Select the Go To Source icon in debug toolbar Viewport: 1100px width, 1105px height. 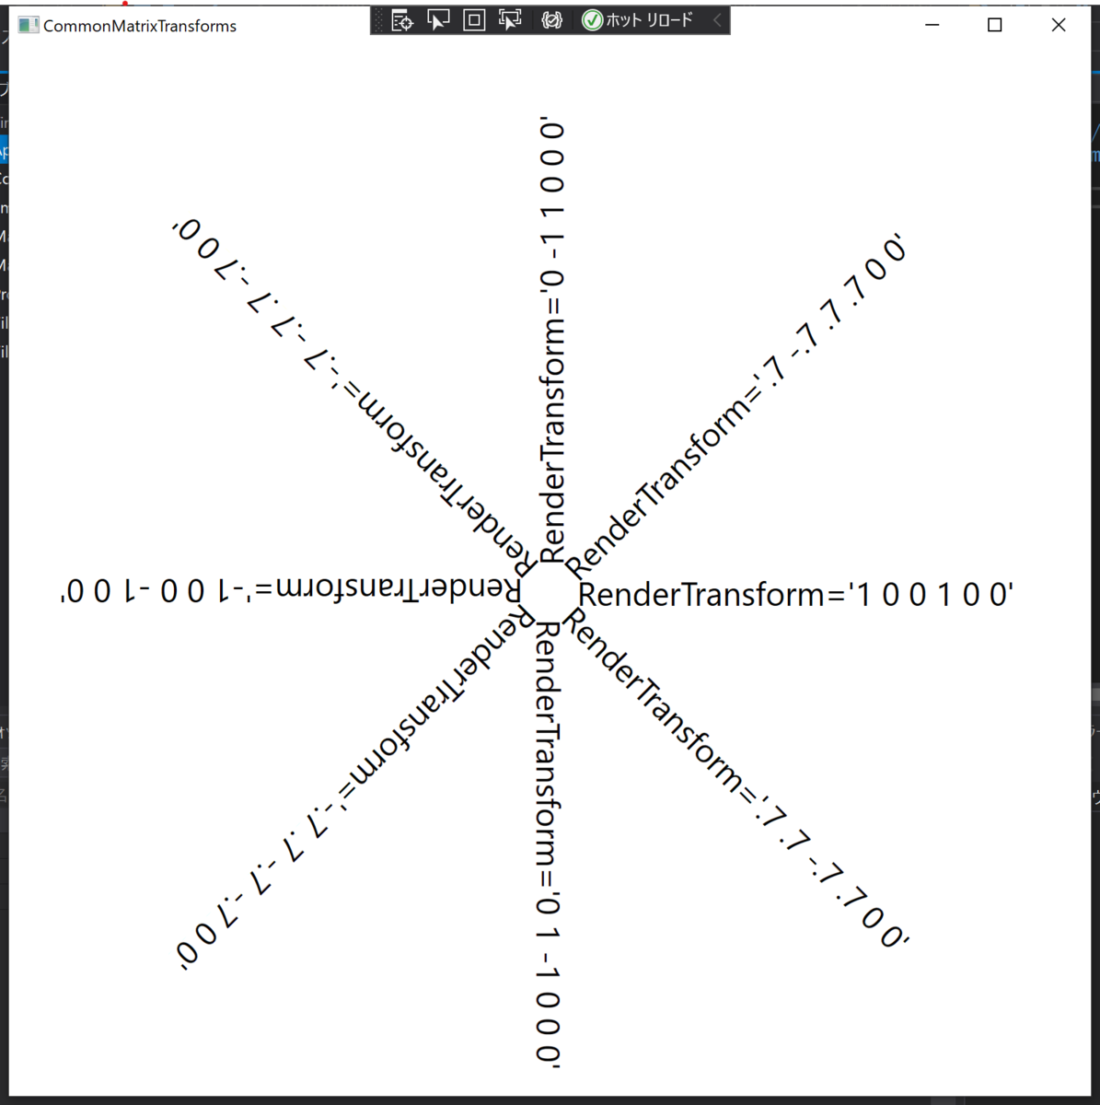click(x=402, y=19)
